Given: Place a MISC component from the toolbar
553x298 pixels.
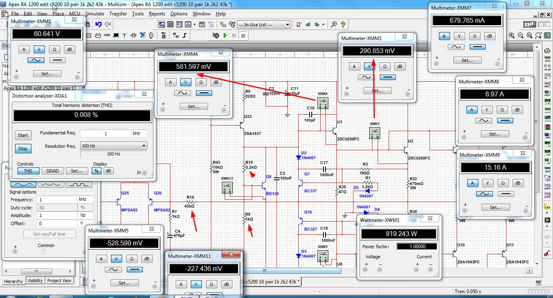Looking at the screenshot, I should (107, 36).
